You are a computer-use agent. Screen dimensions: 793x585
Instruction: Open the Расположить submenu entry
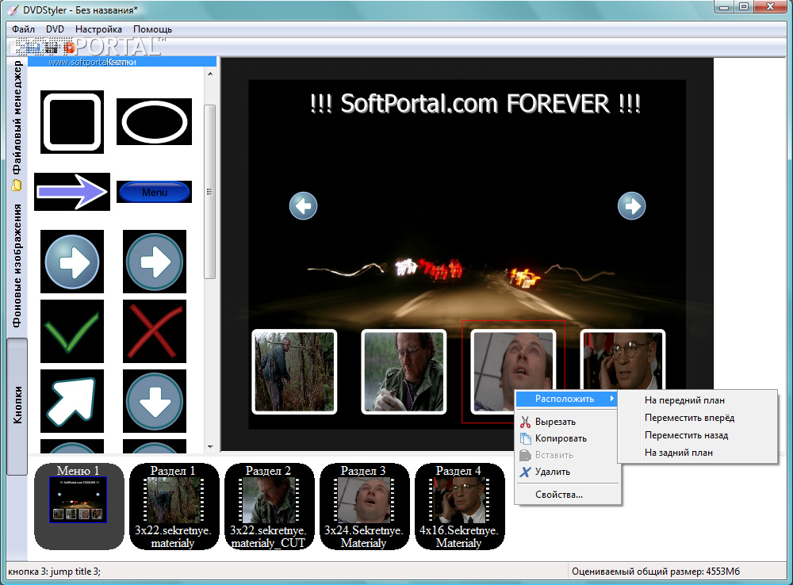click(568, 399)
